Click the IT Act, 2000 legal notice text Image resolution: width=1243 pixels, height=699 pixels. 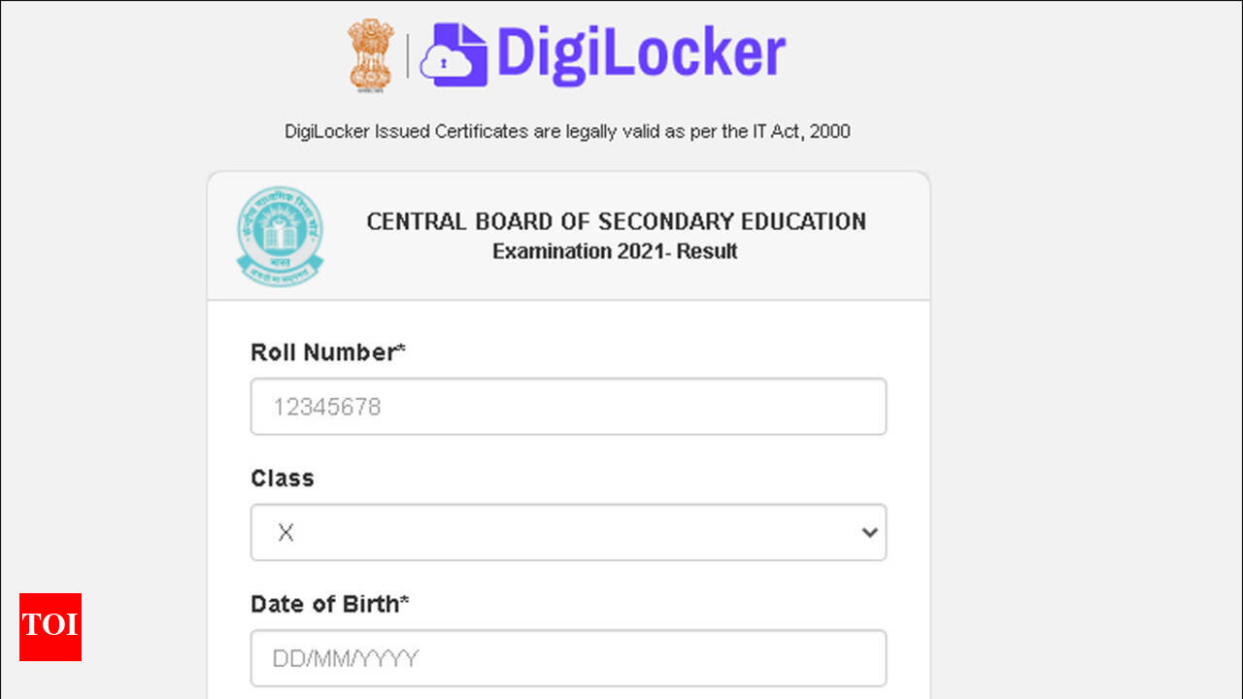(x=567, y=131)
